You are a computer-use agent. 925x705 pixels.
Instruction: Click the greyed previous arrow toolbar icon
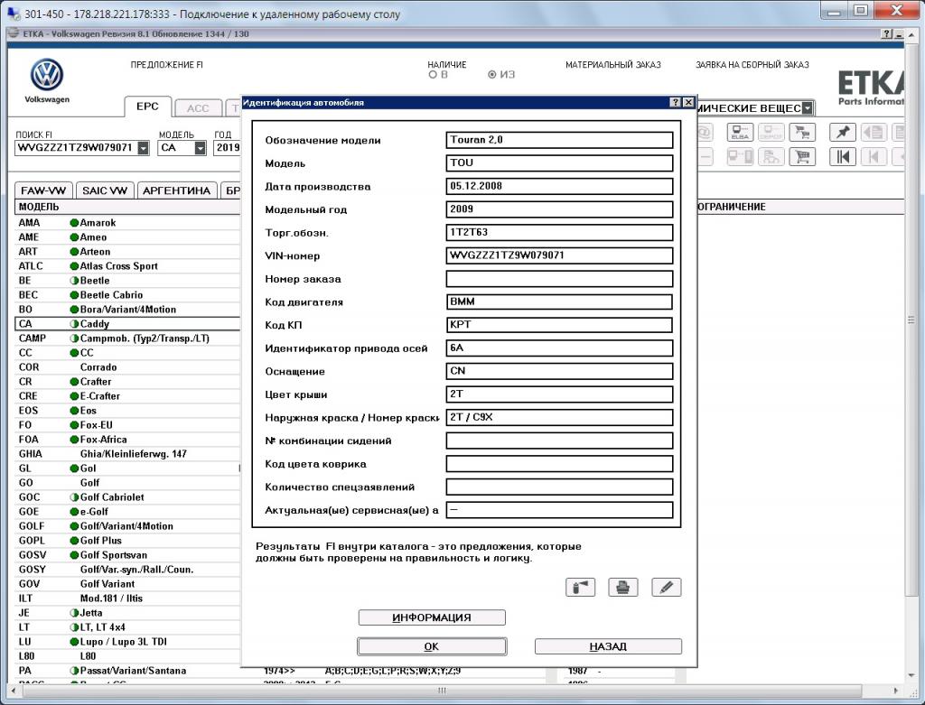tap(874, 157)
